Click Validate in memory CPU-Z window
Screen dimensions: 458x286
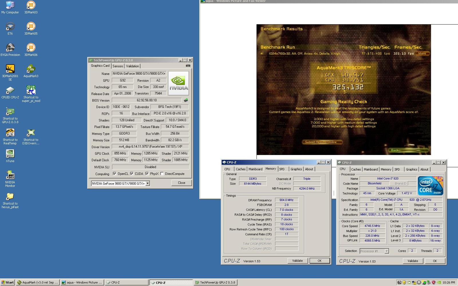297,261
